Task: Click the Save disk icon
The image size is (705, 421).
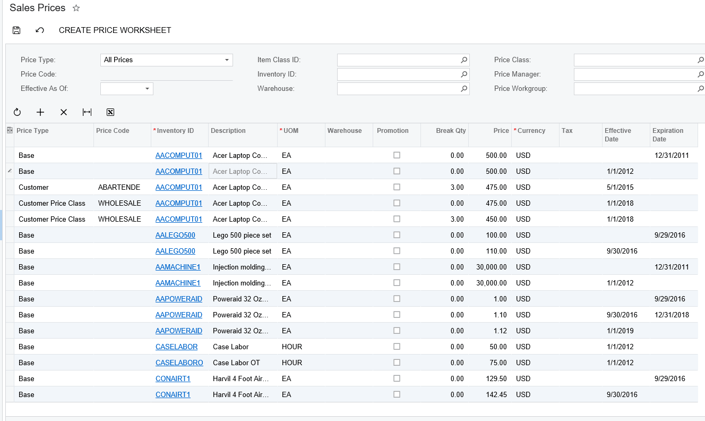Action: [16, 30]
